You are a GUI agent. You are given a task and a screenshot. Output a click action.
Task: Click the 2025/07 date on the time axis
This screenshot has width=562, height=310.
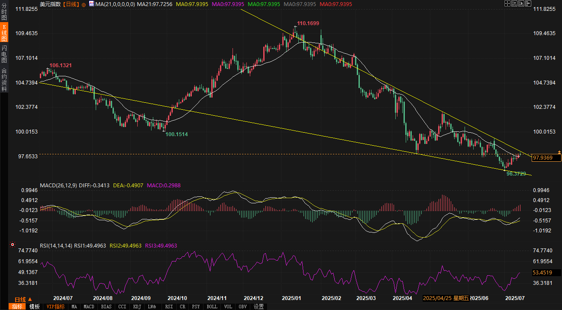coord(516,298)
